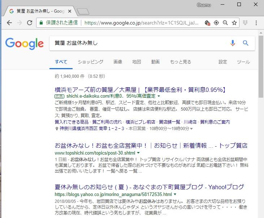Click the location target icon in address bar
Image resolution: width=264 pixels, height=218 pixels.
click(x=216, y=23)
